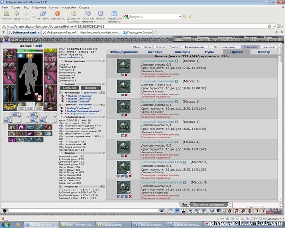Click the equipped leg armor slot

point(50,93)
